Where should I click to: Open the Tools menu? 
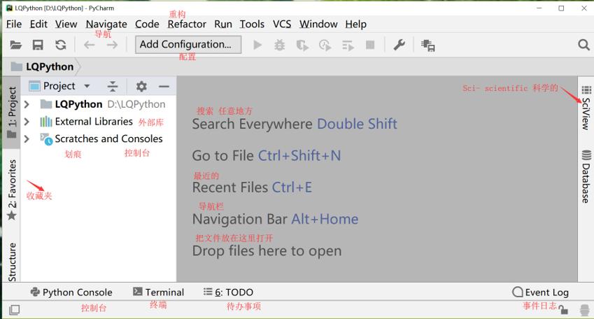click(x=252, y=24)
